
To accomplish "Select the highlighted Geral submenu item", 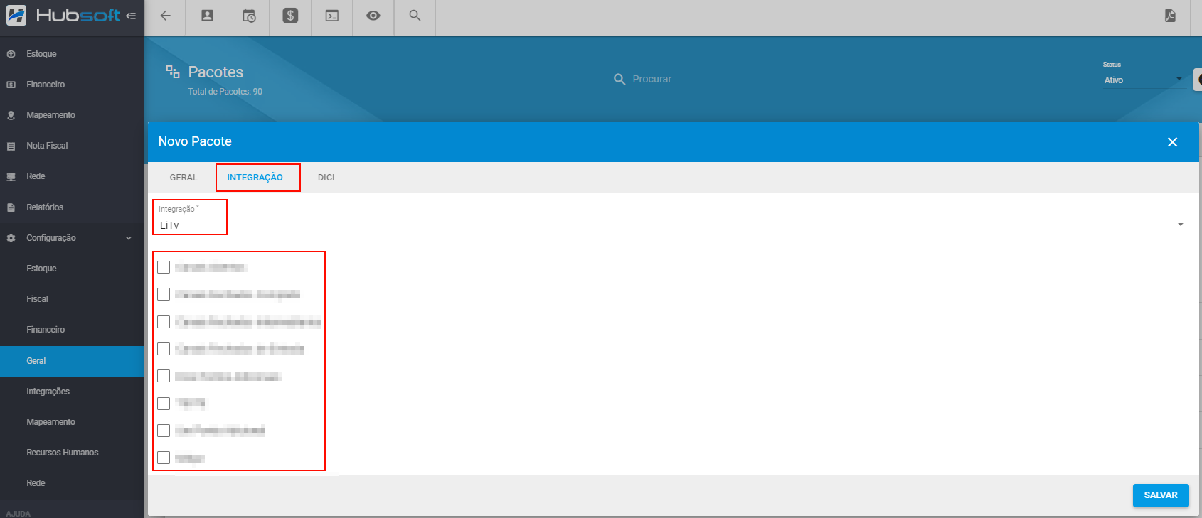I will [x=72, y=361].
